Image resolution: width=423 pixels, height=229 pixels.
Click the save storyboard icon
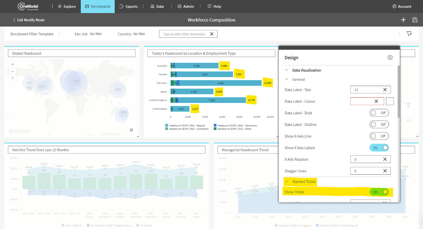pos(415,20)
